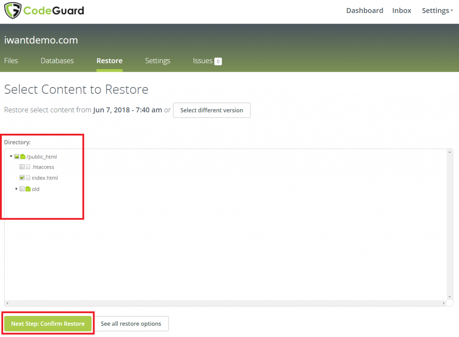The image size is (459, 337).
Task: Select the index.html file name
Action: pyautogui.click(x=45, y=178)
